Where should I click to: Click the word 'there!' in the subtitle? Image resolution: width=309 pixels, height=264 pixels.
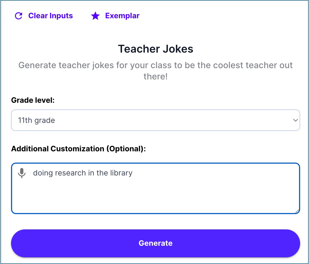coord(156,77)
